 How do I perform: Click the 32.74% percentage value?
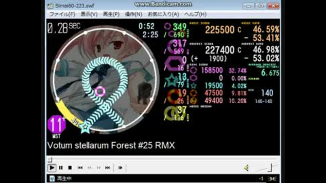[237, 71]
